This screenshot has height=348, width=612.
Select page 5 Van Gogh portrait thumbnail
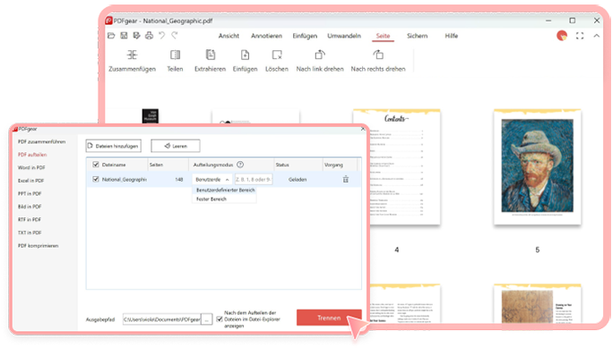pos(538,167)
